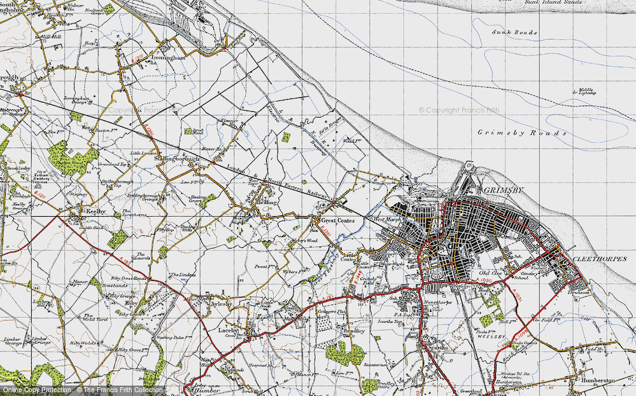Click the 'Riby Cross Roads' label
Image resolution: width=636 pixels, height=396 pixels.
(129, 278)
